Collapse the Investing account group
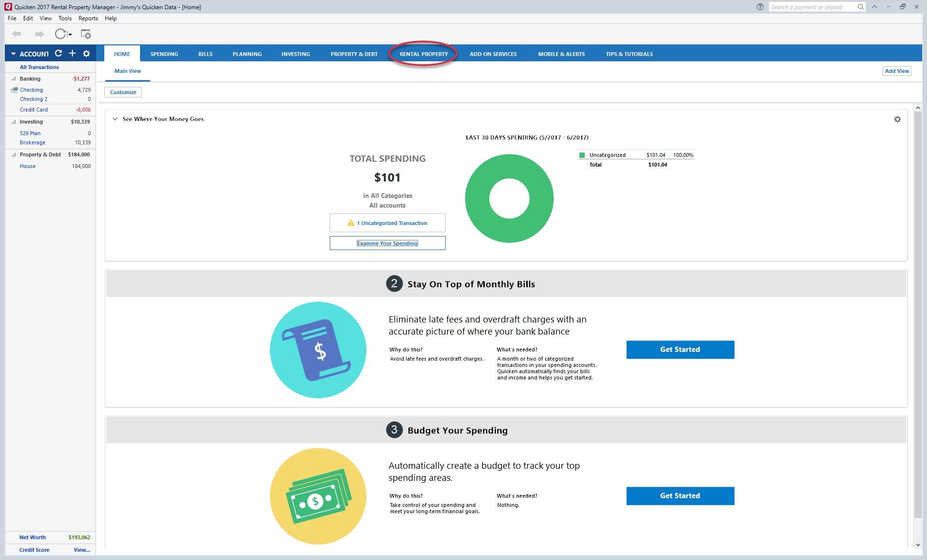This screenshot has width=927, height=560. (x=14, y=122)
